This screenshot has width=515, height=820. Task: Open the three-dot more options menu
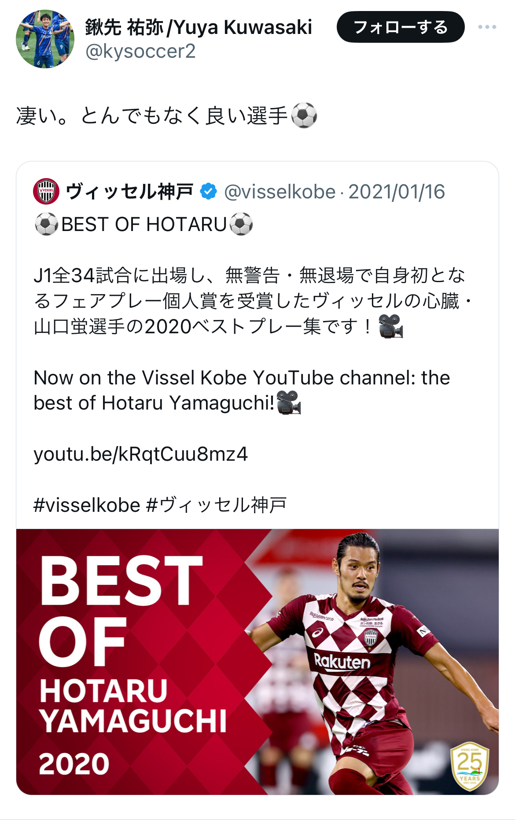click(487, 27)
